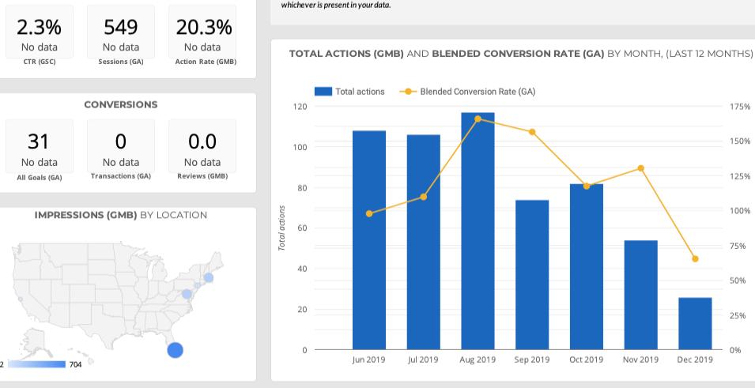Select the All Goals (GA) scorecard showing 31
This screenshot has width=755, height=388.
(x=39, y=152)
